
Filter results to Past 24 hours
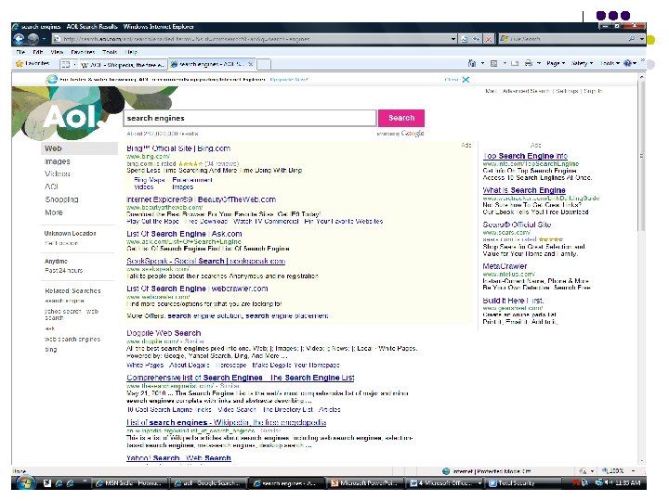pyautogui.click(x=63, y=271)
